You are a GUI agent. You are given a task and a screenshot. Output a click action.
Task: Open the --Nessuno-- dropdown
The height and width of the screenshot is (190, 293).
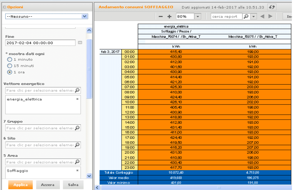pos(84,17)
